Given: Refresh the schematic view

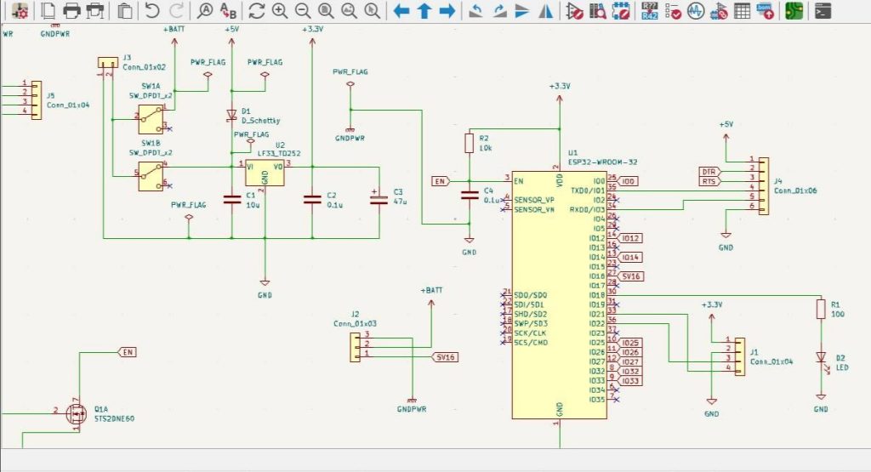Looking at the screenshot, I should coord(256,11).
